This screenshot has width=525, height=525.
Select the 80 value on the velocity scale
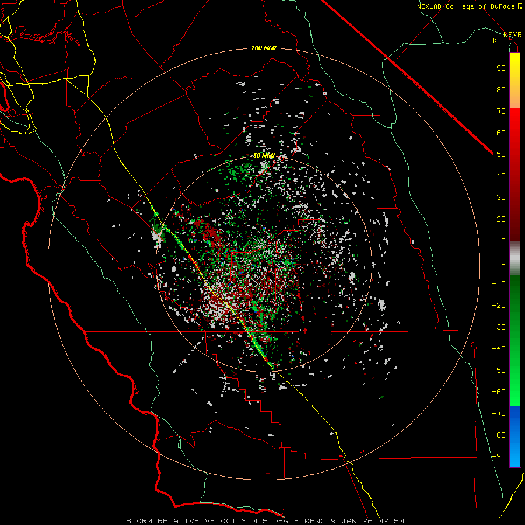[501, 89]
